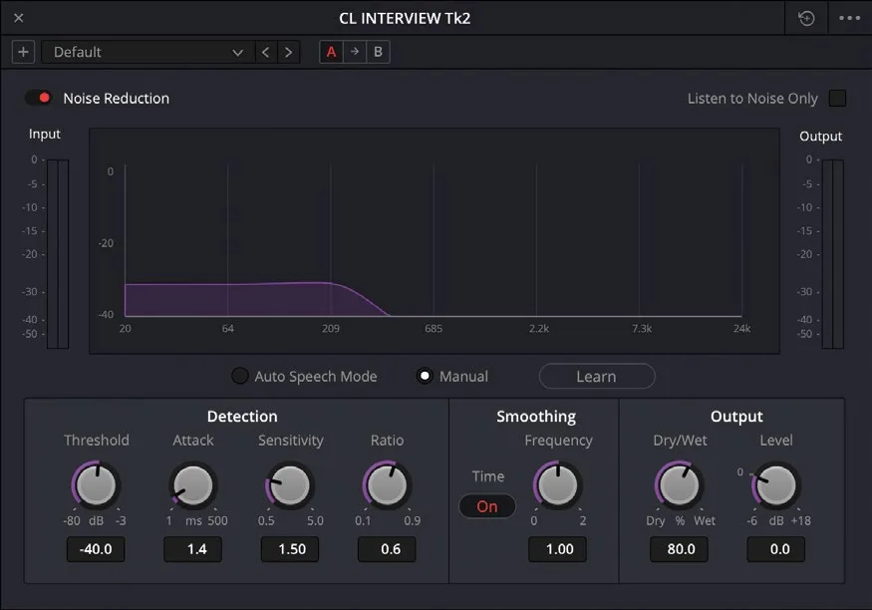Close the CL INTERVIEW Tk2 plugin window
The width and height of the screenshot is (872, 610).
18,18
